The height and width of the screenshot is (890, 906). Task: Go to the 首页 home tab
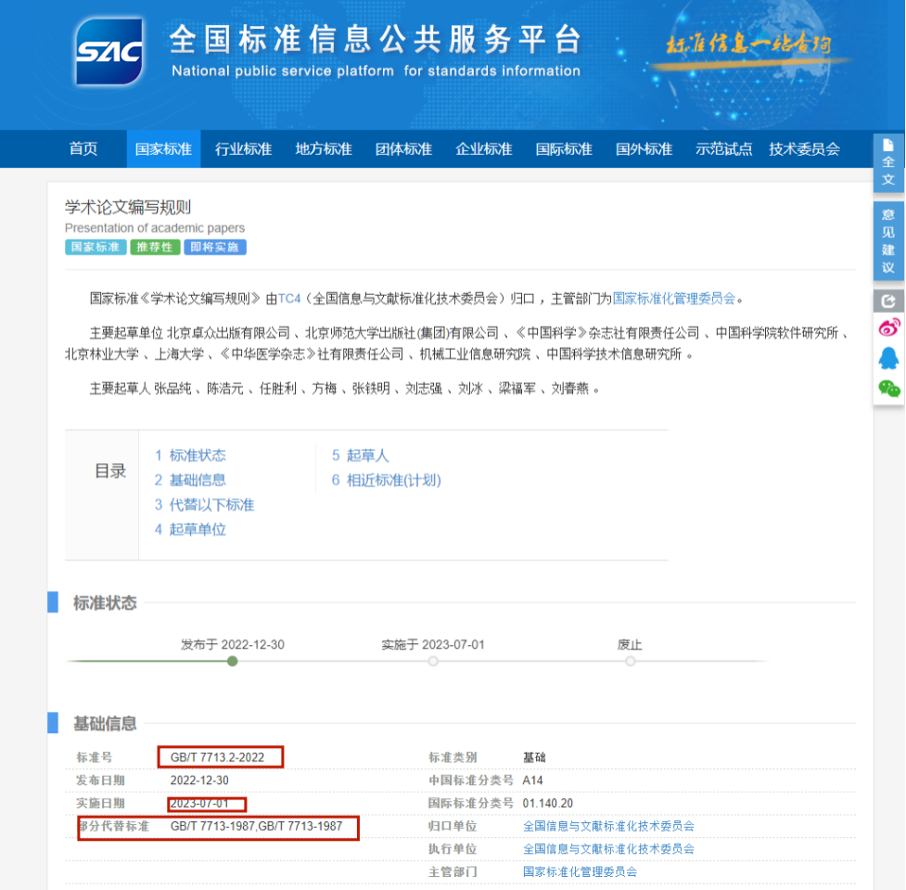83,149
